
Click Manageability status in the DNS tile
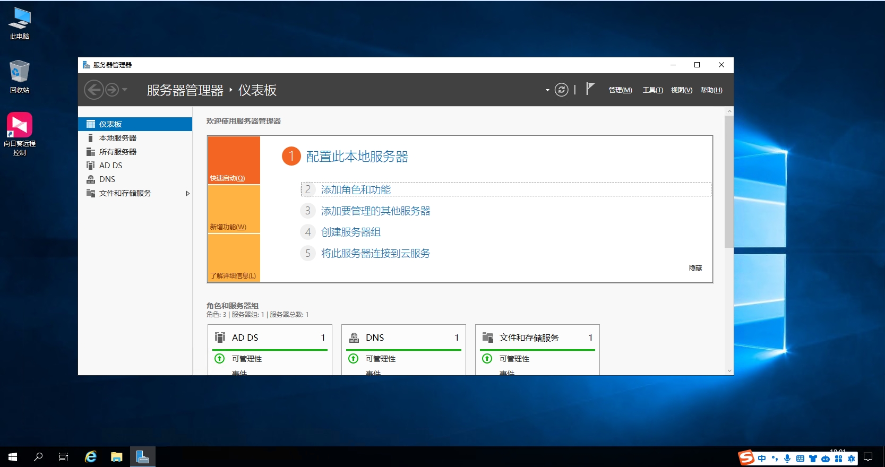(x=380, y=359)
